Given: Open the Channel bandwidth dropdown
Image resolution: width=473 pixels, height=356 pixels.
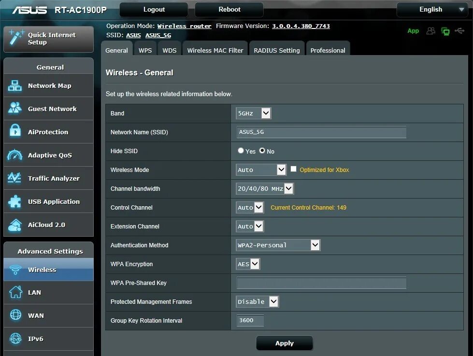Looking at the screenshot, I should (x=265, y=189).
